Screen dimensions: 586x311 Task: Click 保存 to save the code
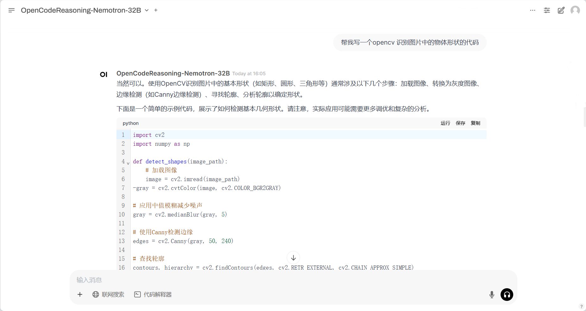tap(460, 123)
